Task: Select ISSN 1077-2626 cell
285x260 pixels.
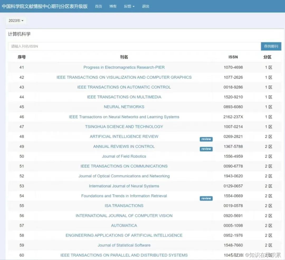Action: point(233,77)
